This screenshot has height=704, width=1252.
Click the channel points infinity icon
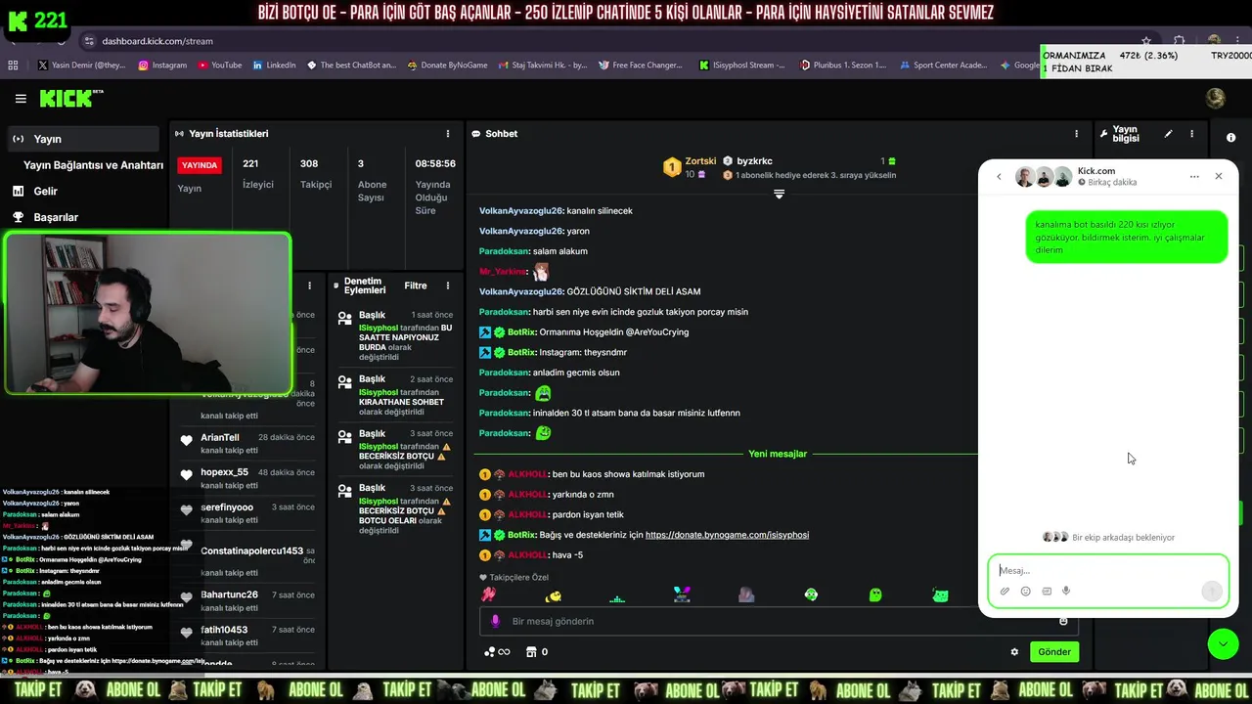pyautogui.click(x=497, y=652)
